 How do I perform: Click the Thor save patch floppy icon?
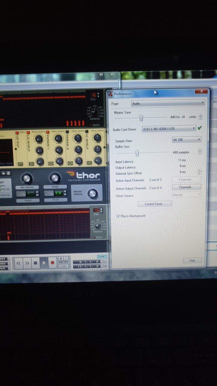coord(8,173)
